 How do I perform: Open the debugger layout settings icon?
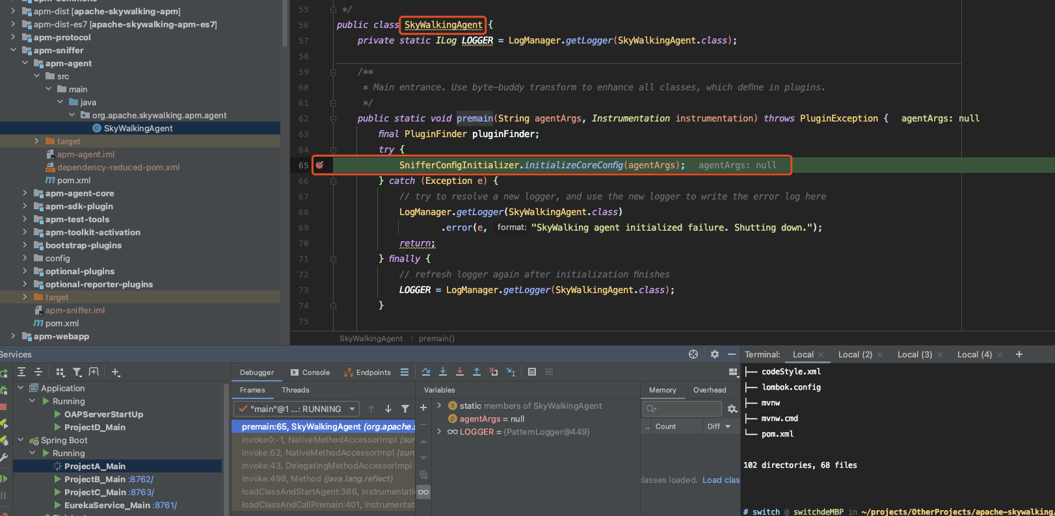click(x=733, y=372)
